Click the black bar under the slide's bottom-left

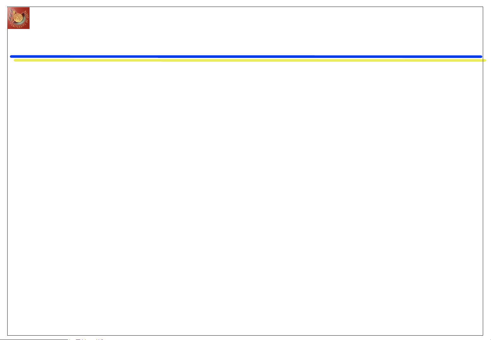[x=35, y=339]
